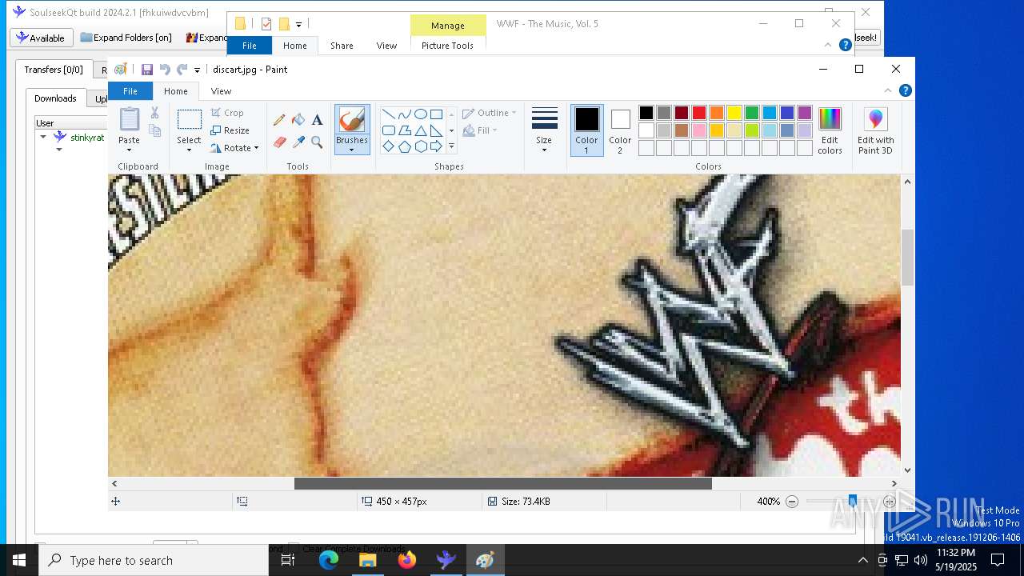Click Available status button in Soulseek
The image size is (1024, 576).
pos(41,38)
